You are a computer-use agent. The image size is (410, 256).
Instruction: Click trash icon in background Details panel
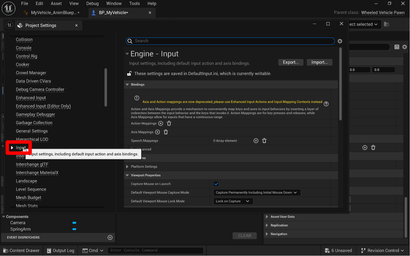tap(373, 148)
